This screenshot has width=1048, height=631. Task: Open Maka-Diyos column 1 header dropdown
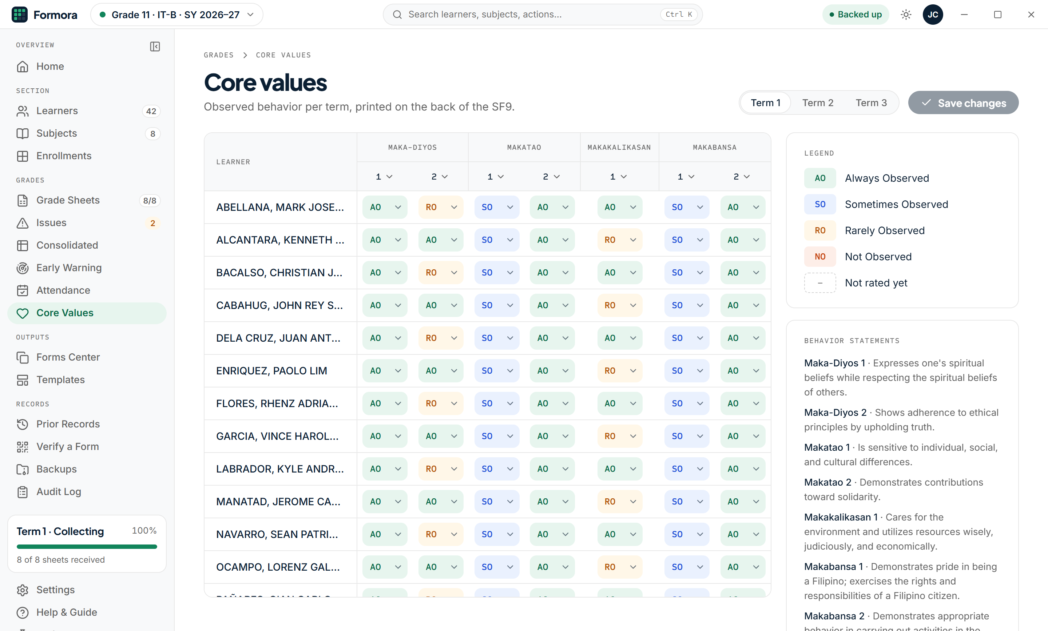click(384, 176)
